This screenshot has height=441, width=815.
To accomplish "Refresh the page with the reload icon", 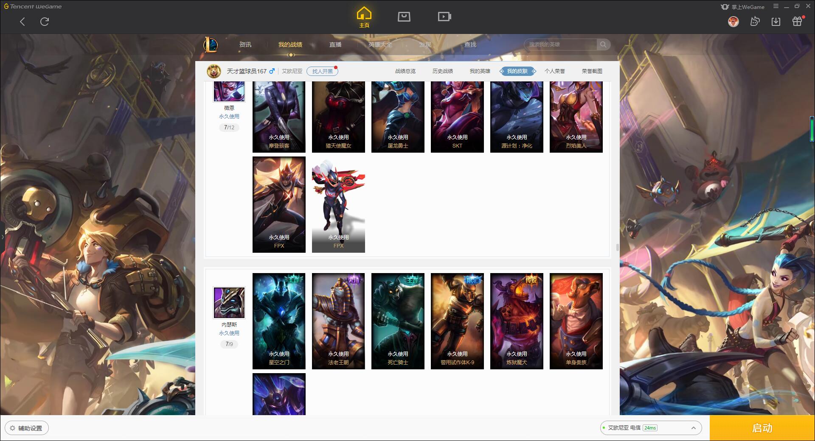I will tap(45, 22).
